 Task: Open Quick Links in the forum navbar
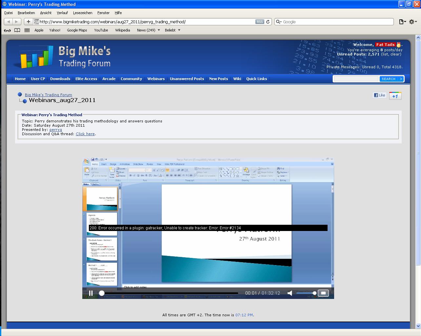tap(257, 79)
